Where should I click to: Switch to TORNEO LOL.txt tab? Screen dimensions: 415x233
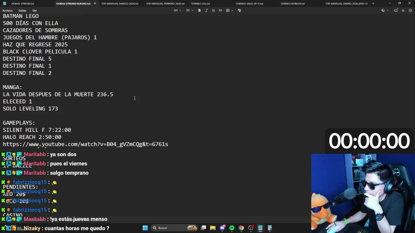pyautogui.click(x=200, y=4)
